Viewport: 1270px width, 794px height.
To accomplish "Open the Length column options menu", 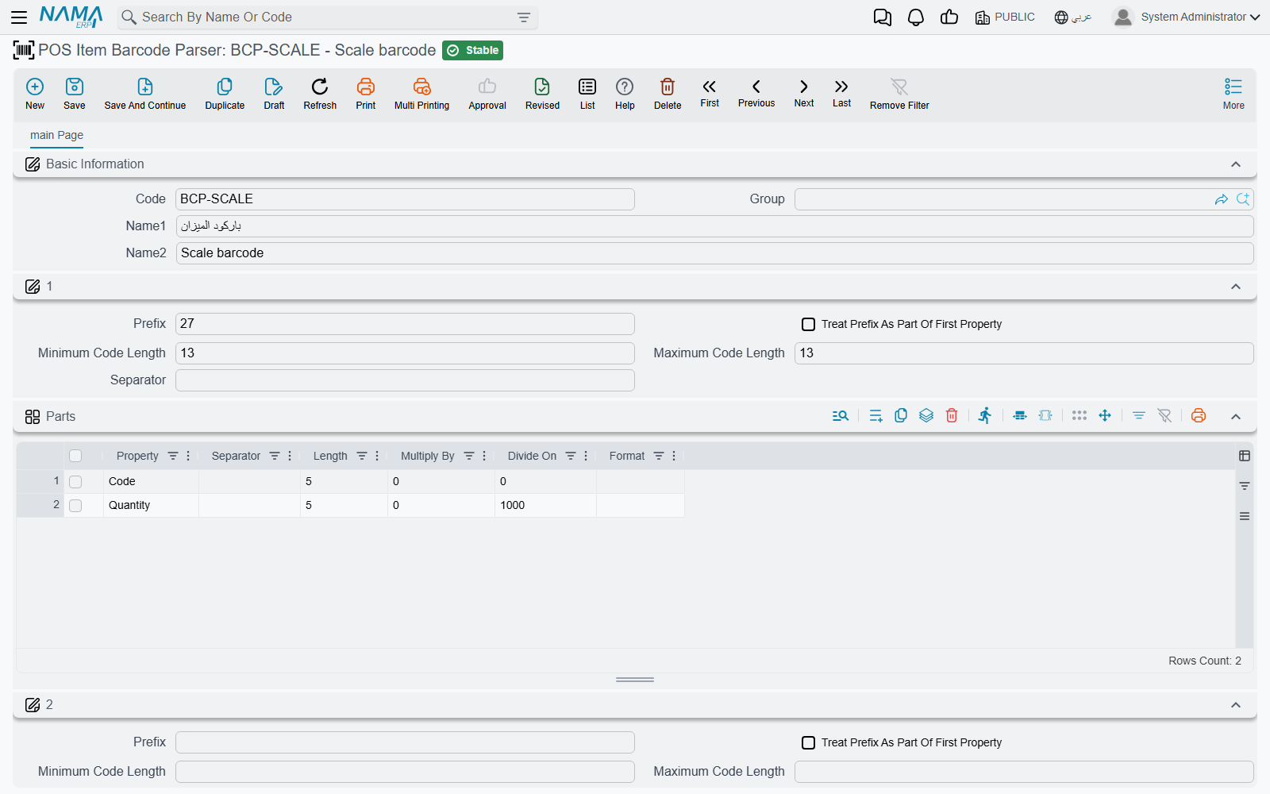I will (x=377, y=456).
